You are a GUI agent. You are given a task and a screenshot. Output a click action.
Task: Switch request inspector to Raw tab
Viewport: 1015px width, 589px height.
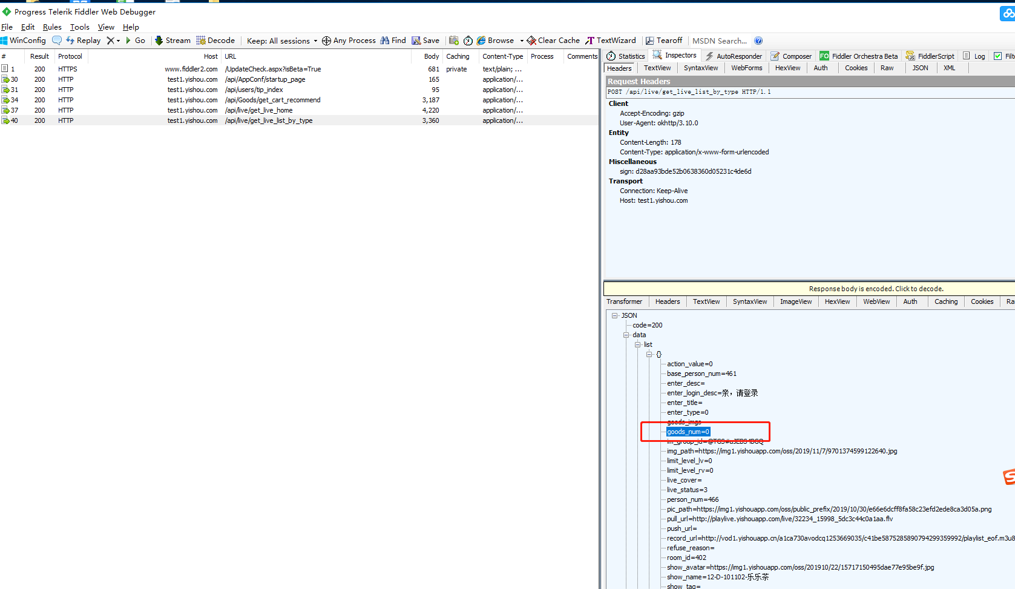pos(887,68)
